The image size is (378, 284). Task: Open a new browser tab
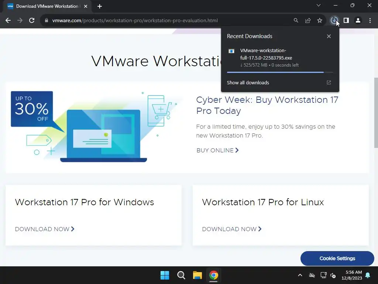click(x=100, y=6)
